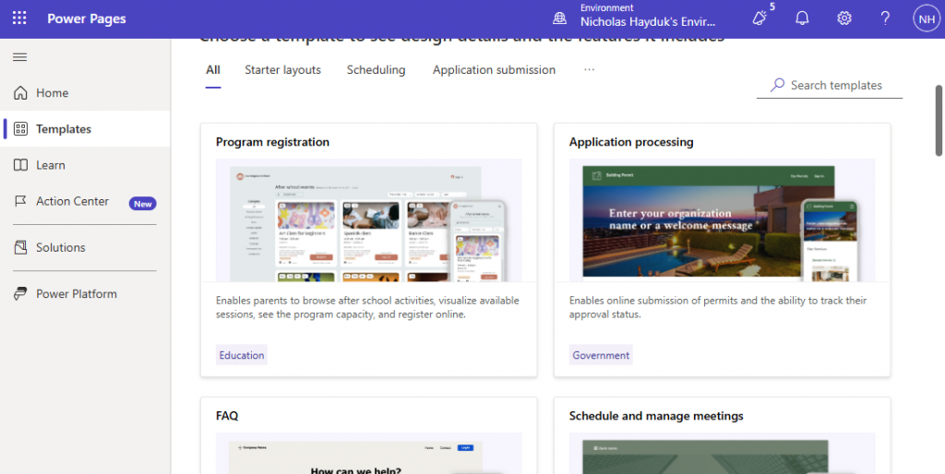This screenshot has height=474, width=945.
Task: Switch to the Scheduling tab
Action: [376, 70]
